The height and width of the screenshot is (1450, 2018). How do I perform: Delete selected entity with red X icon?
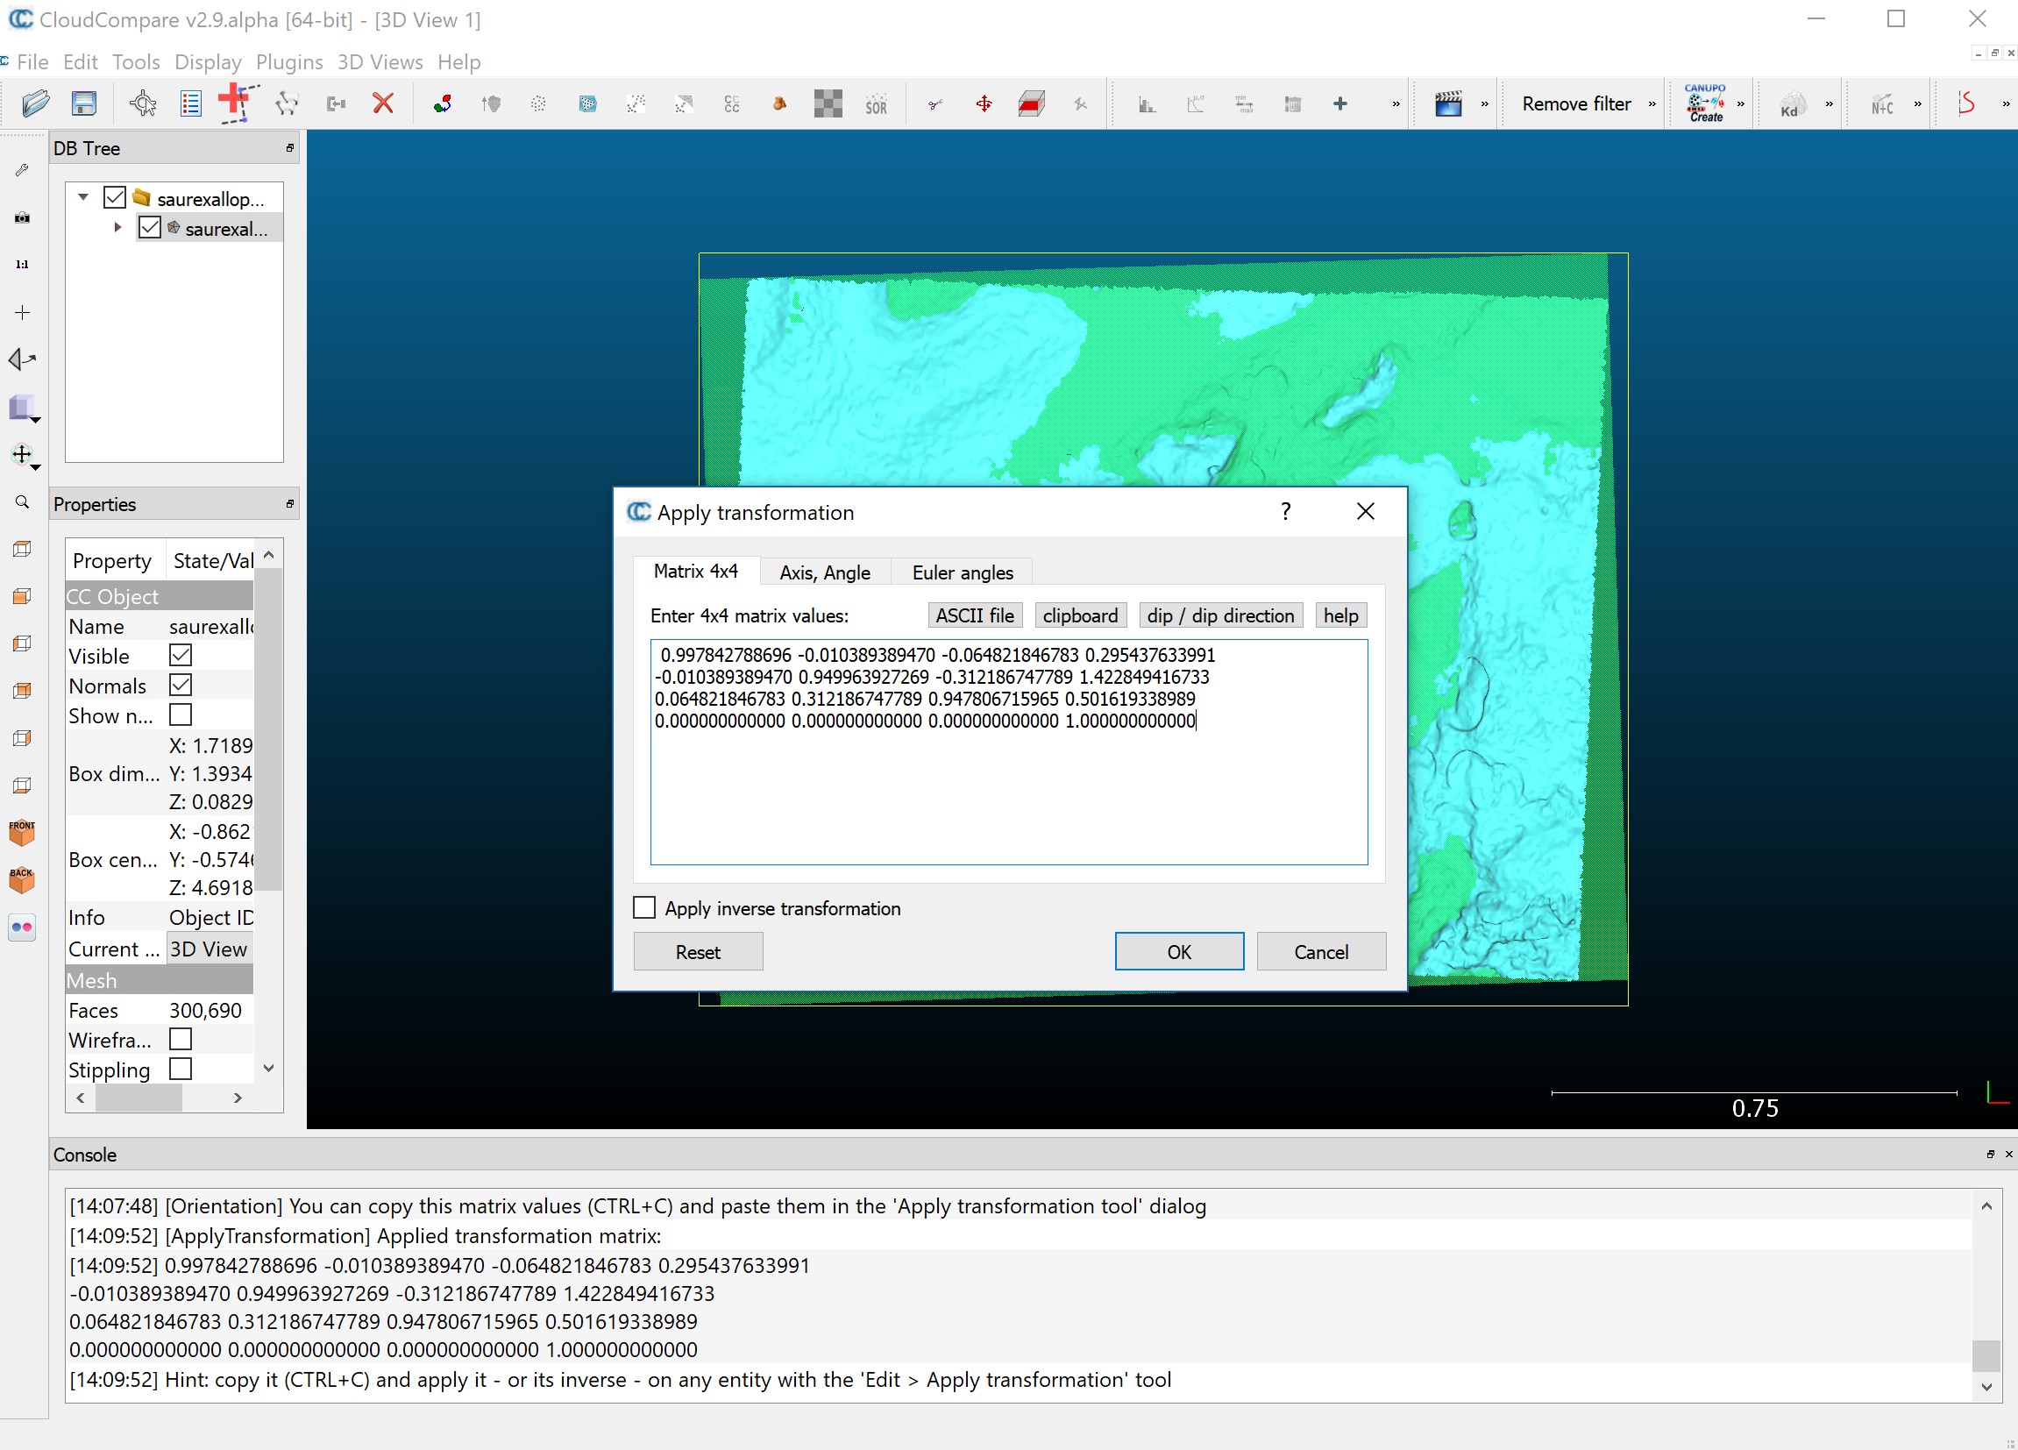(382, 103)
